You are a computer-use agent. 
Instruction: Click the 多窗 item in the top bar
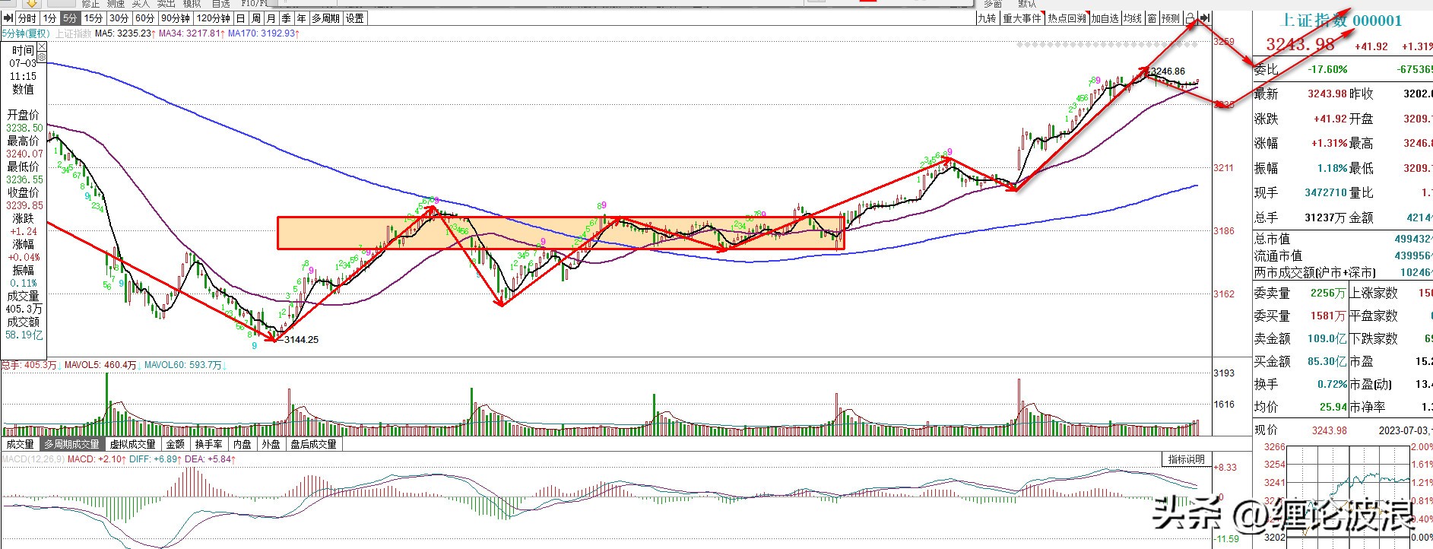tap(993, 4)
